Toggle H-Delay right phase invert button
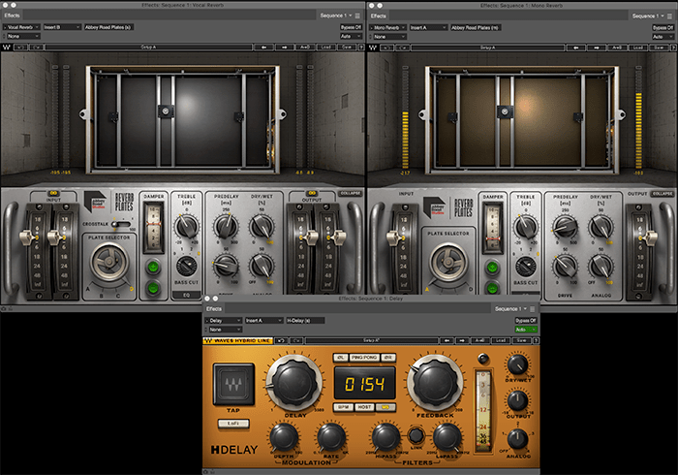 (388, 358)
